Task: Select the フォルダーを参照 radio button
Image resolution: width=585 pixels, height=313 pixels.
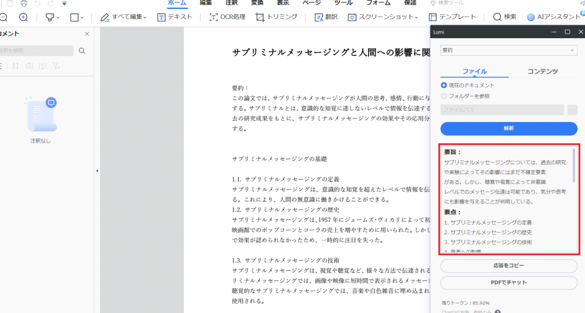Action: (x=444, y=96)
